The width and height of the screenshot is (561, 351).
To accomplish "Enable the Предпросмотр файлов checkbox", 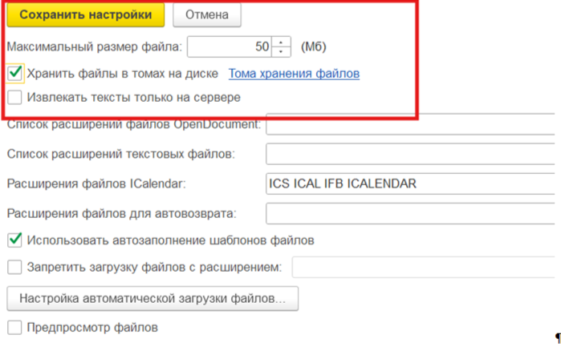I will click(x=14, y=327).
